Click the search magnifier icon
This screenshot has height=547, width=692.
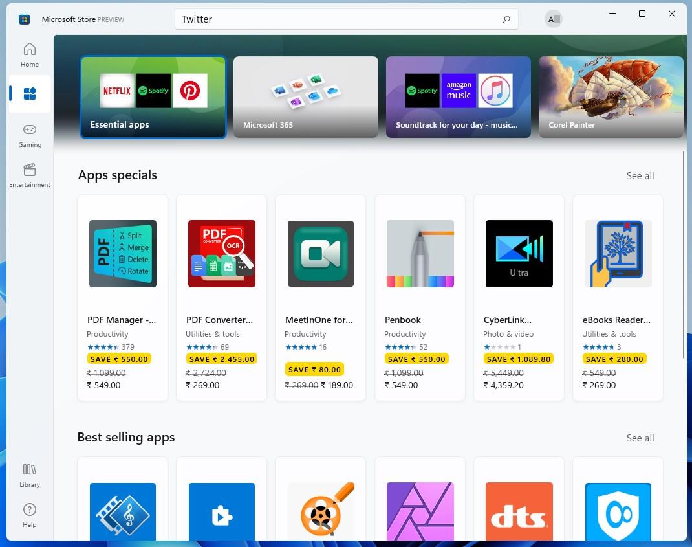pos(506,19)
